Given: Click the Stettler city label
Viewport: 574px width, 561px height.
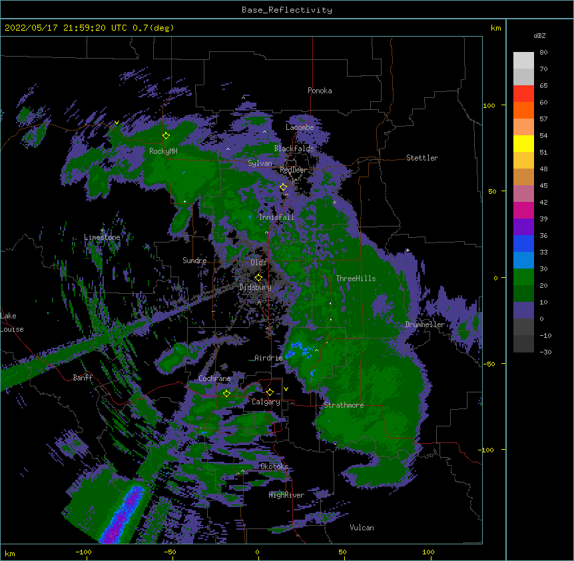Looking at the screenshot, I should pos(422,158).
